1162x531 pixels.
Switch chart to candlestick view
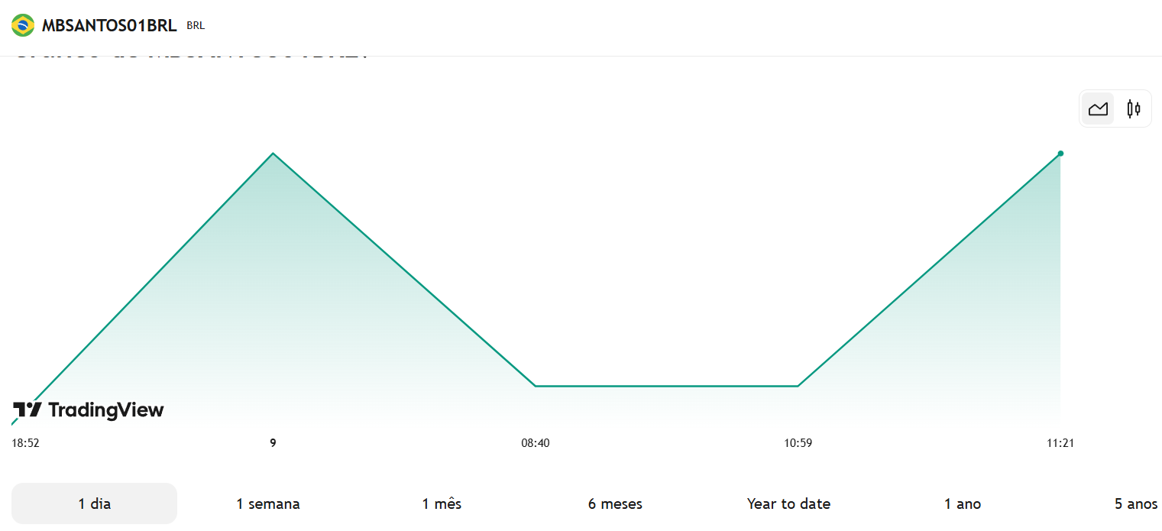coord(1134,108)
